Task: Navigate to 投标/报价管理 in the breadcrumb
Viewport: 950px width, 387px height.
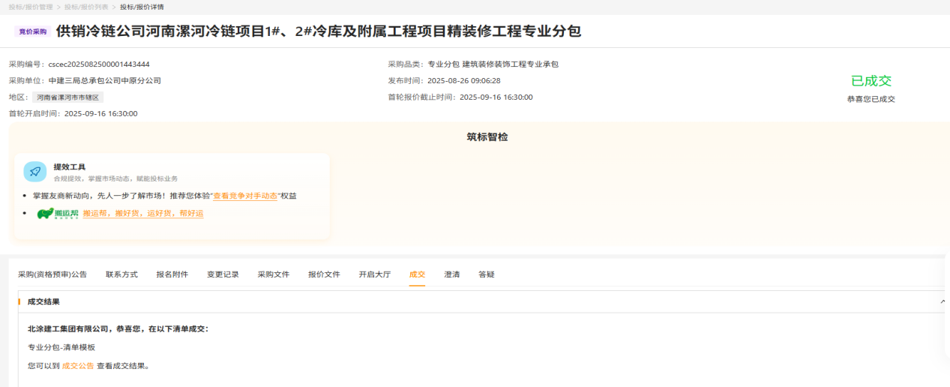Action: pos(31,7)
